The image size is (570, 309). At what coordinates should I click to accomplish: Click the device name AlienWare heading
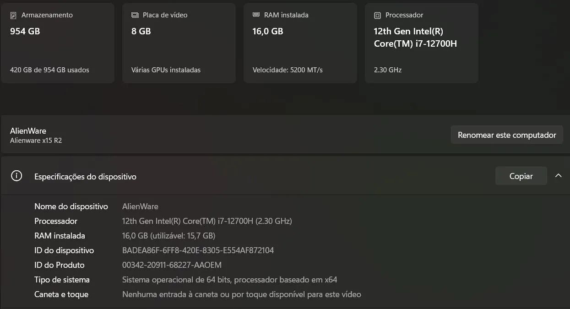(28, 131)
